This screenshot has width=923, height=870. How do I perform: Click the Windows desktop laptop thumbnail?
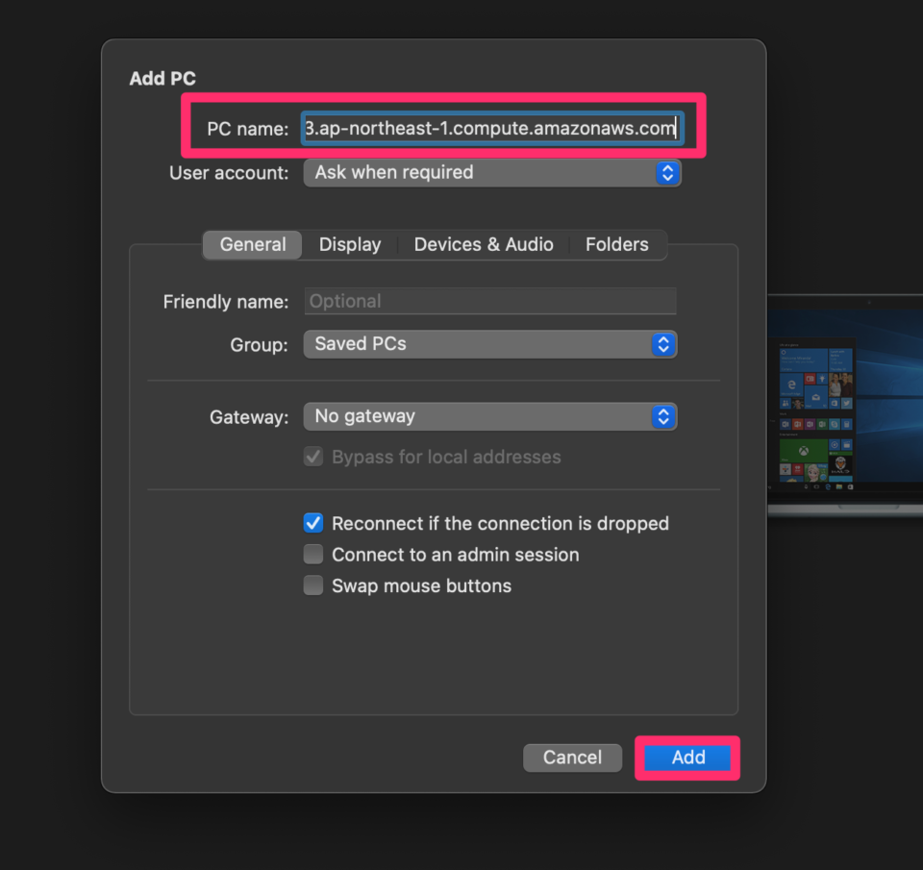845,406
